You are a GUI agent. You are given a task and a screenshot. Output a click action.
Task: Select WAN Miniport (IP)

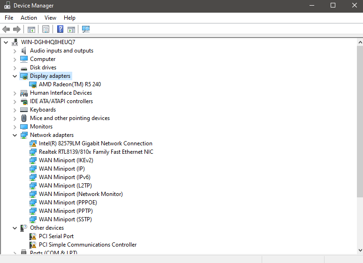(62, 169)
